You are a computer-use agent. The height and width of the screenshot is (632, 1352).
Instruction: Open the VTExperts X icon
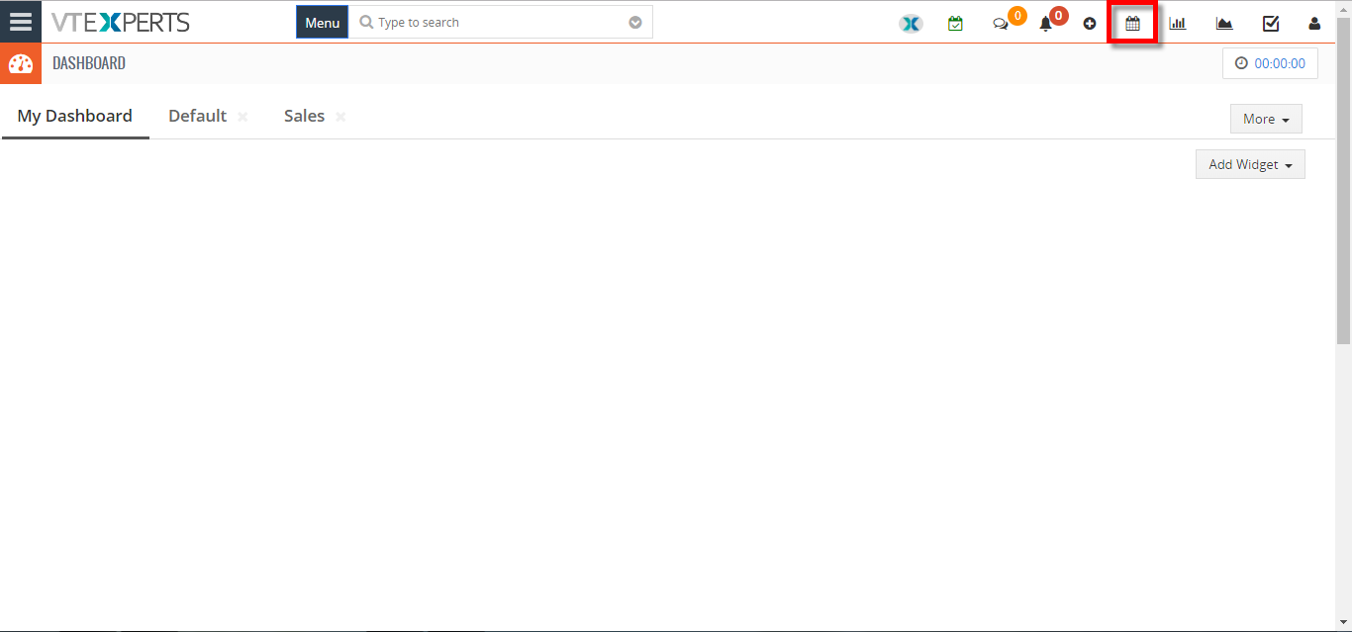click(x=911, y=24)
